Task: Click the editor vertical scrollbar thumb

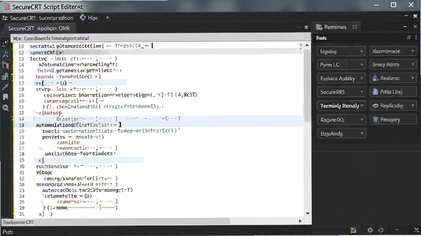Action: pyautogui.click(x=307, y=85)
